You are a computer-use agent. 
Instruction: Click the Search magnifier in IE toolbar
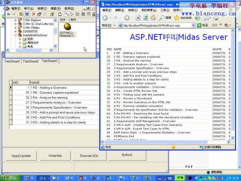click(x=162, y=18)
